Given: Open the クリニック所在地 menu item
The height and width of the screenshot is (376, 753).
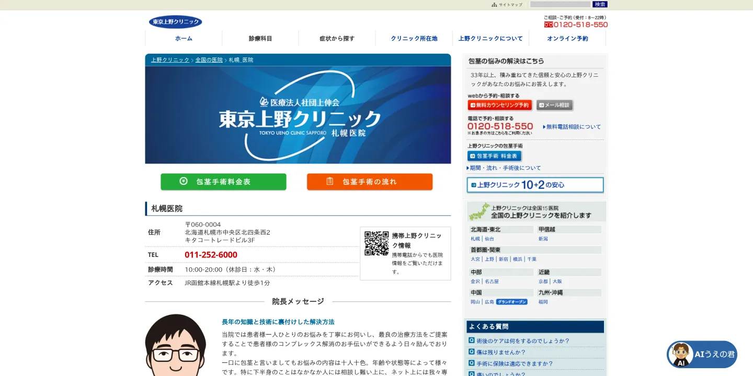Looking at the screenshot, I should point(414,38).
